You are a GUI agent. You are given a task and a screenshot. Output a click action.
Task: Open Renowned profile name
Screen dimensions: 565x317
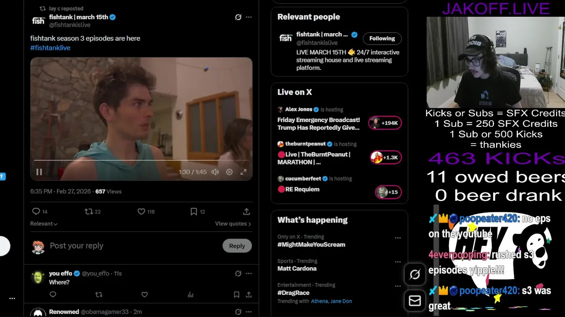tap(64, 312)
